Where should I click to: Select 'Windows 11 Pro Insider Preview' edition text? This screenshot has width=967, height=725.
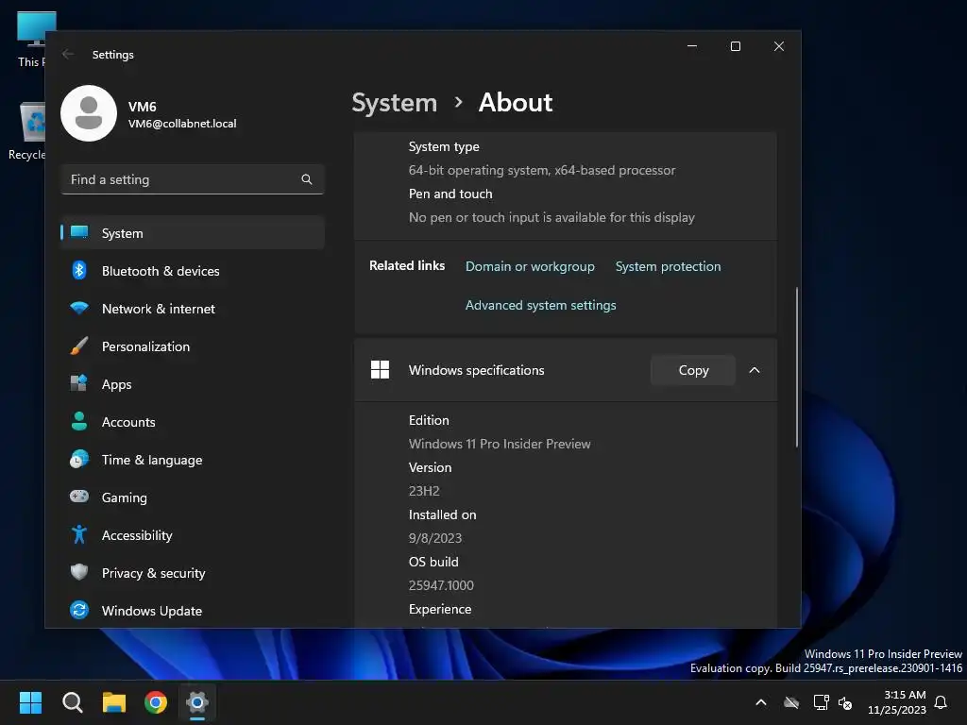500,444
